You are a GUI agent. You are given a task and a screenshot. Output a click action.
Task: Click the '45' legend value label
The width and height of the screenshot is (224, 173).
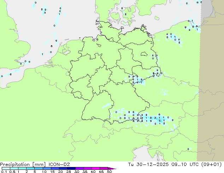[x=101, y=172]
